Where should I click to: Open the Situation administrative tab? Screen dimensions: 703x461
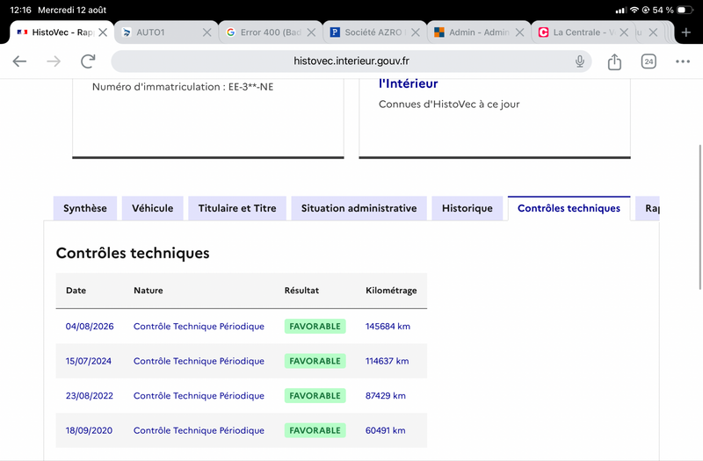(x=359, y=208)
